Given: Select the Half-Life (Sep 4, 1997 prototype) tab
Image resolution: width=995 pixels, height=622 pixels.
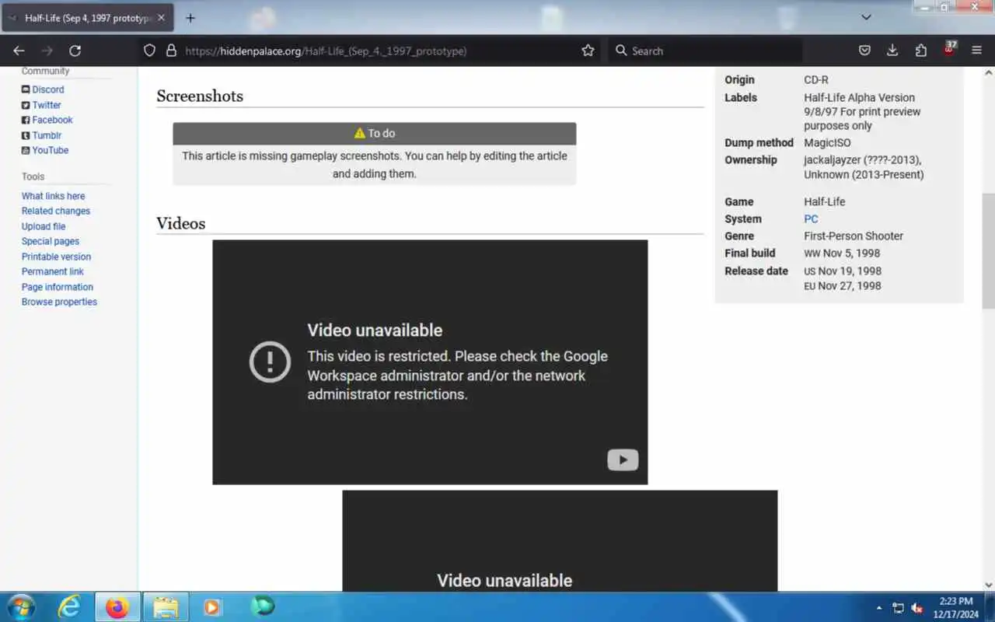Looking at the screenshot, I should coord(88,17).
